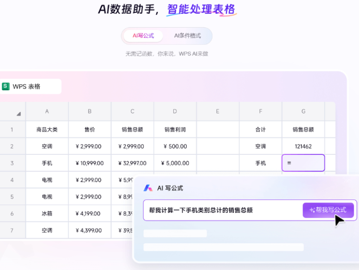This screenshot has width=359, height=270.
Task: Click the 售价 header cell
Action: 90,129
